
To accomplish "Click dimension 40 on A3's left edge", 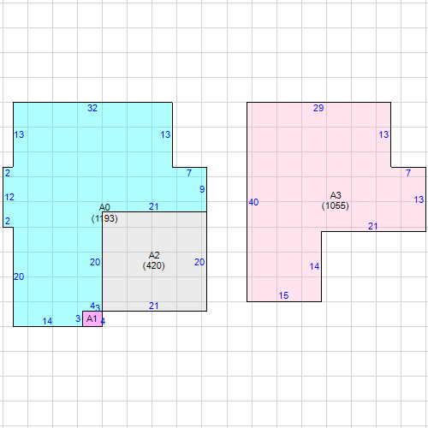I will point(253,202).
